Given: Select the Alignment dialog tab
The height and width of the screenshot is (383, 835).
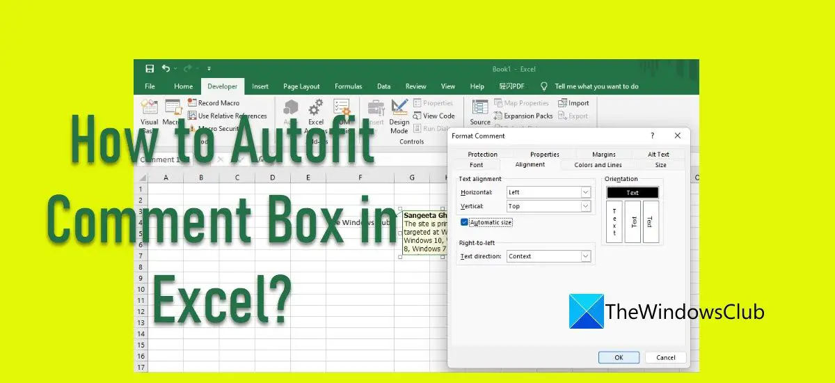Looking at the screenshot, I should tap(530, 165).
